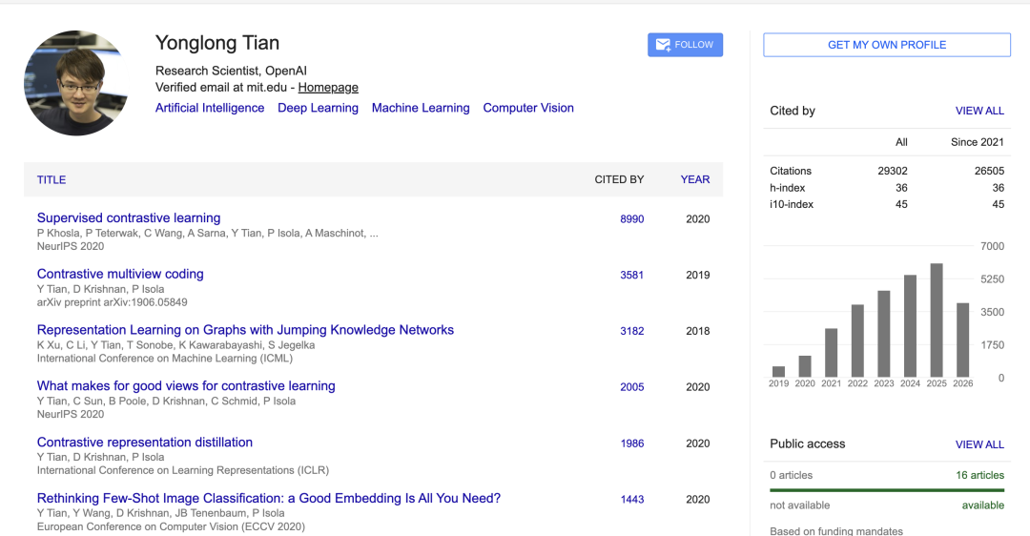Screen dimensions: 1030x536
Task: Click the 2025 bar in citation chart
Action: pyautogui.click(x=937, y=320)
